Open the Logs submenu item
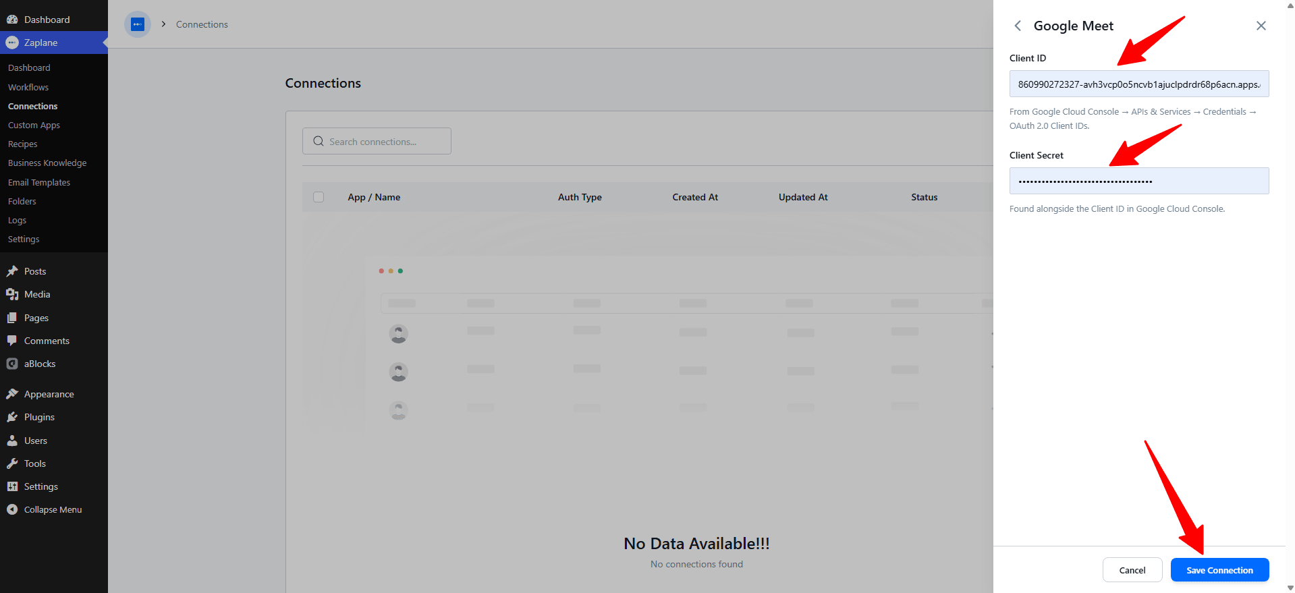 tap(18, 220)
